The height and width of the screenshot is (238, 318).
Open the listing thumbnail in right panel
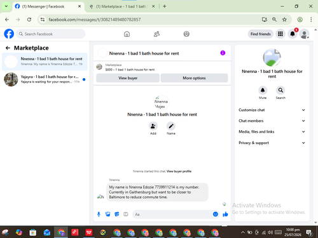tap(272, 58)
